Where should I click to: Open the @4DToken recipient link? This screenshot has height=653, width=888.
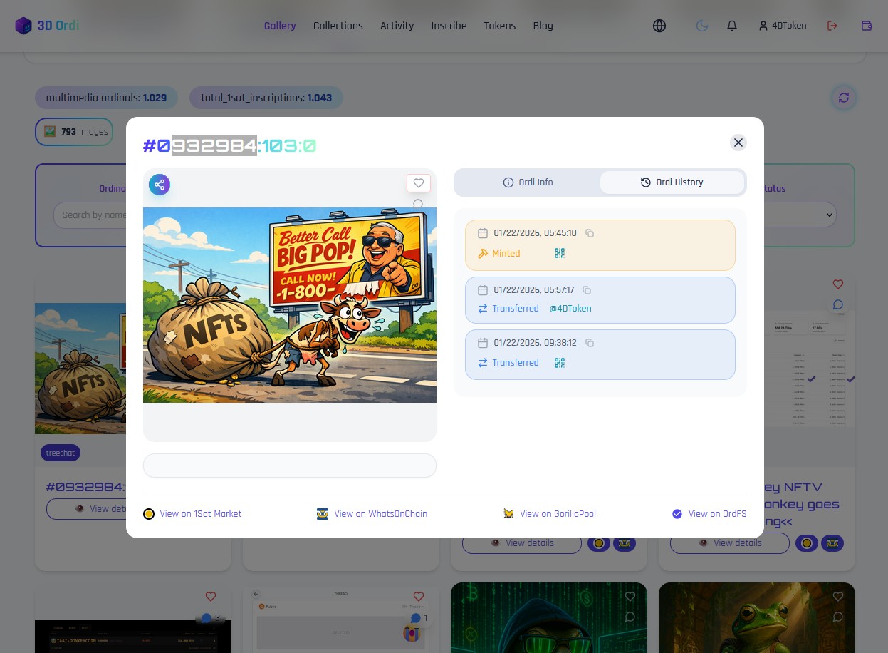pos(570,309)
